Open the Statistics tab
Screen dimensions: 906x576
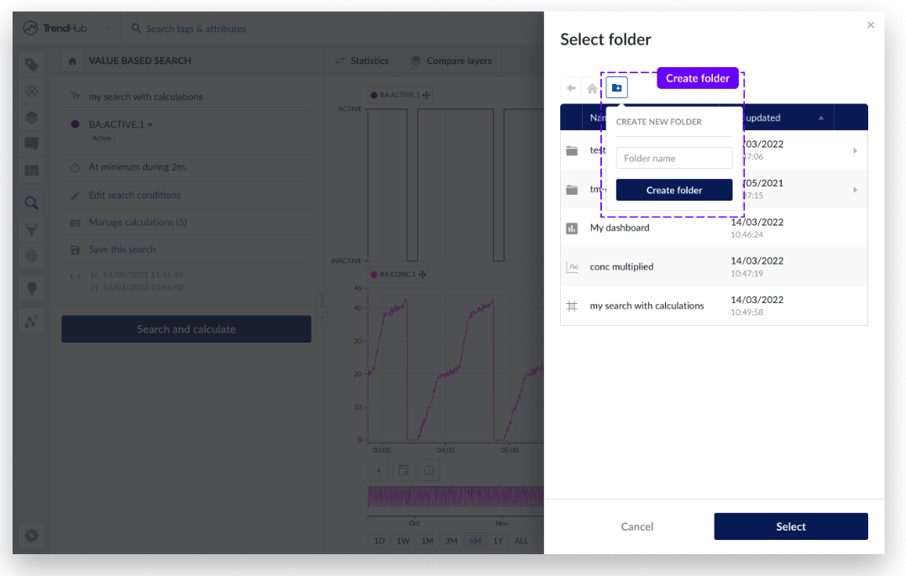[x=362, y=60]
